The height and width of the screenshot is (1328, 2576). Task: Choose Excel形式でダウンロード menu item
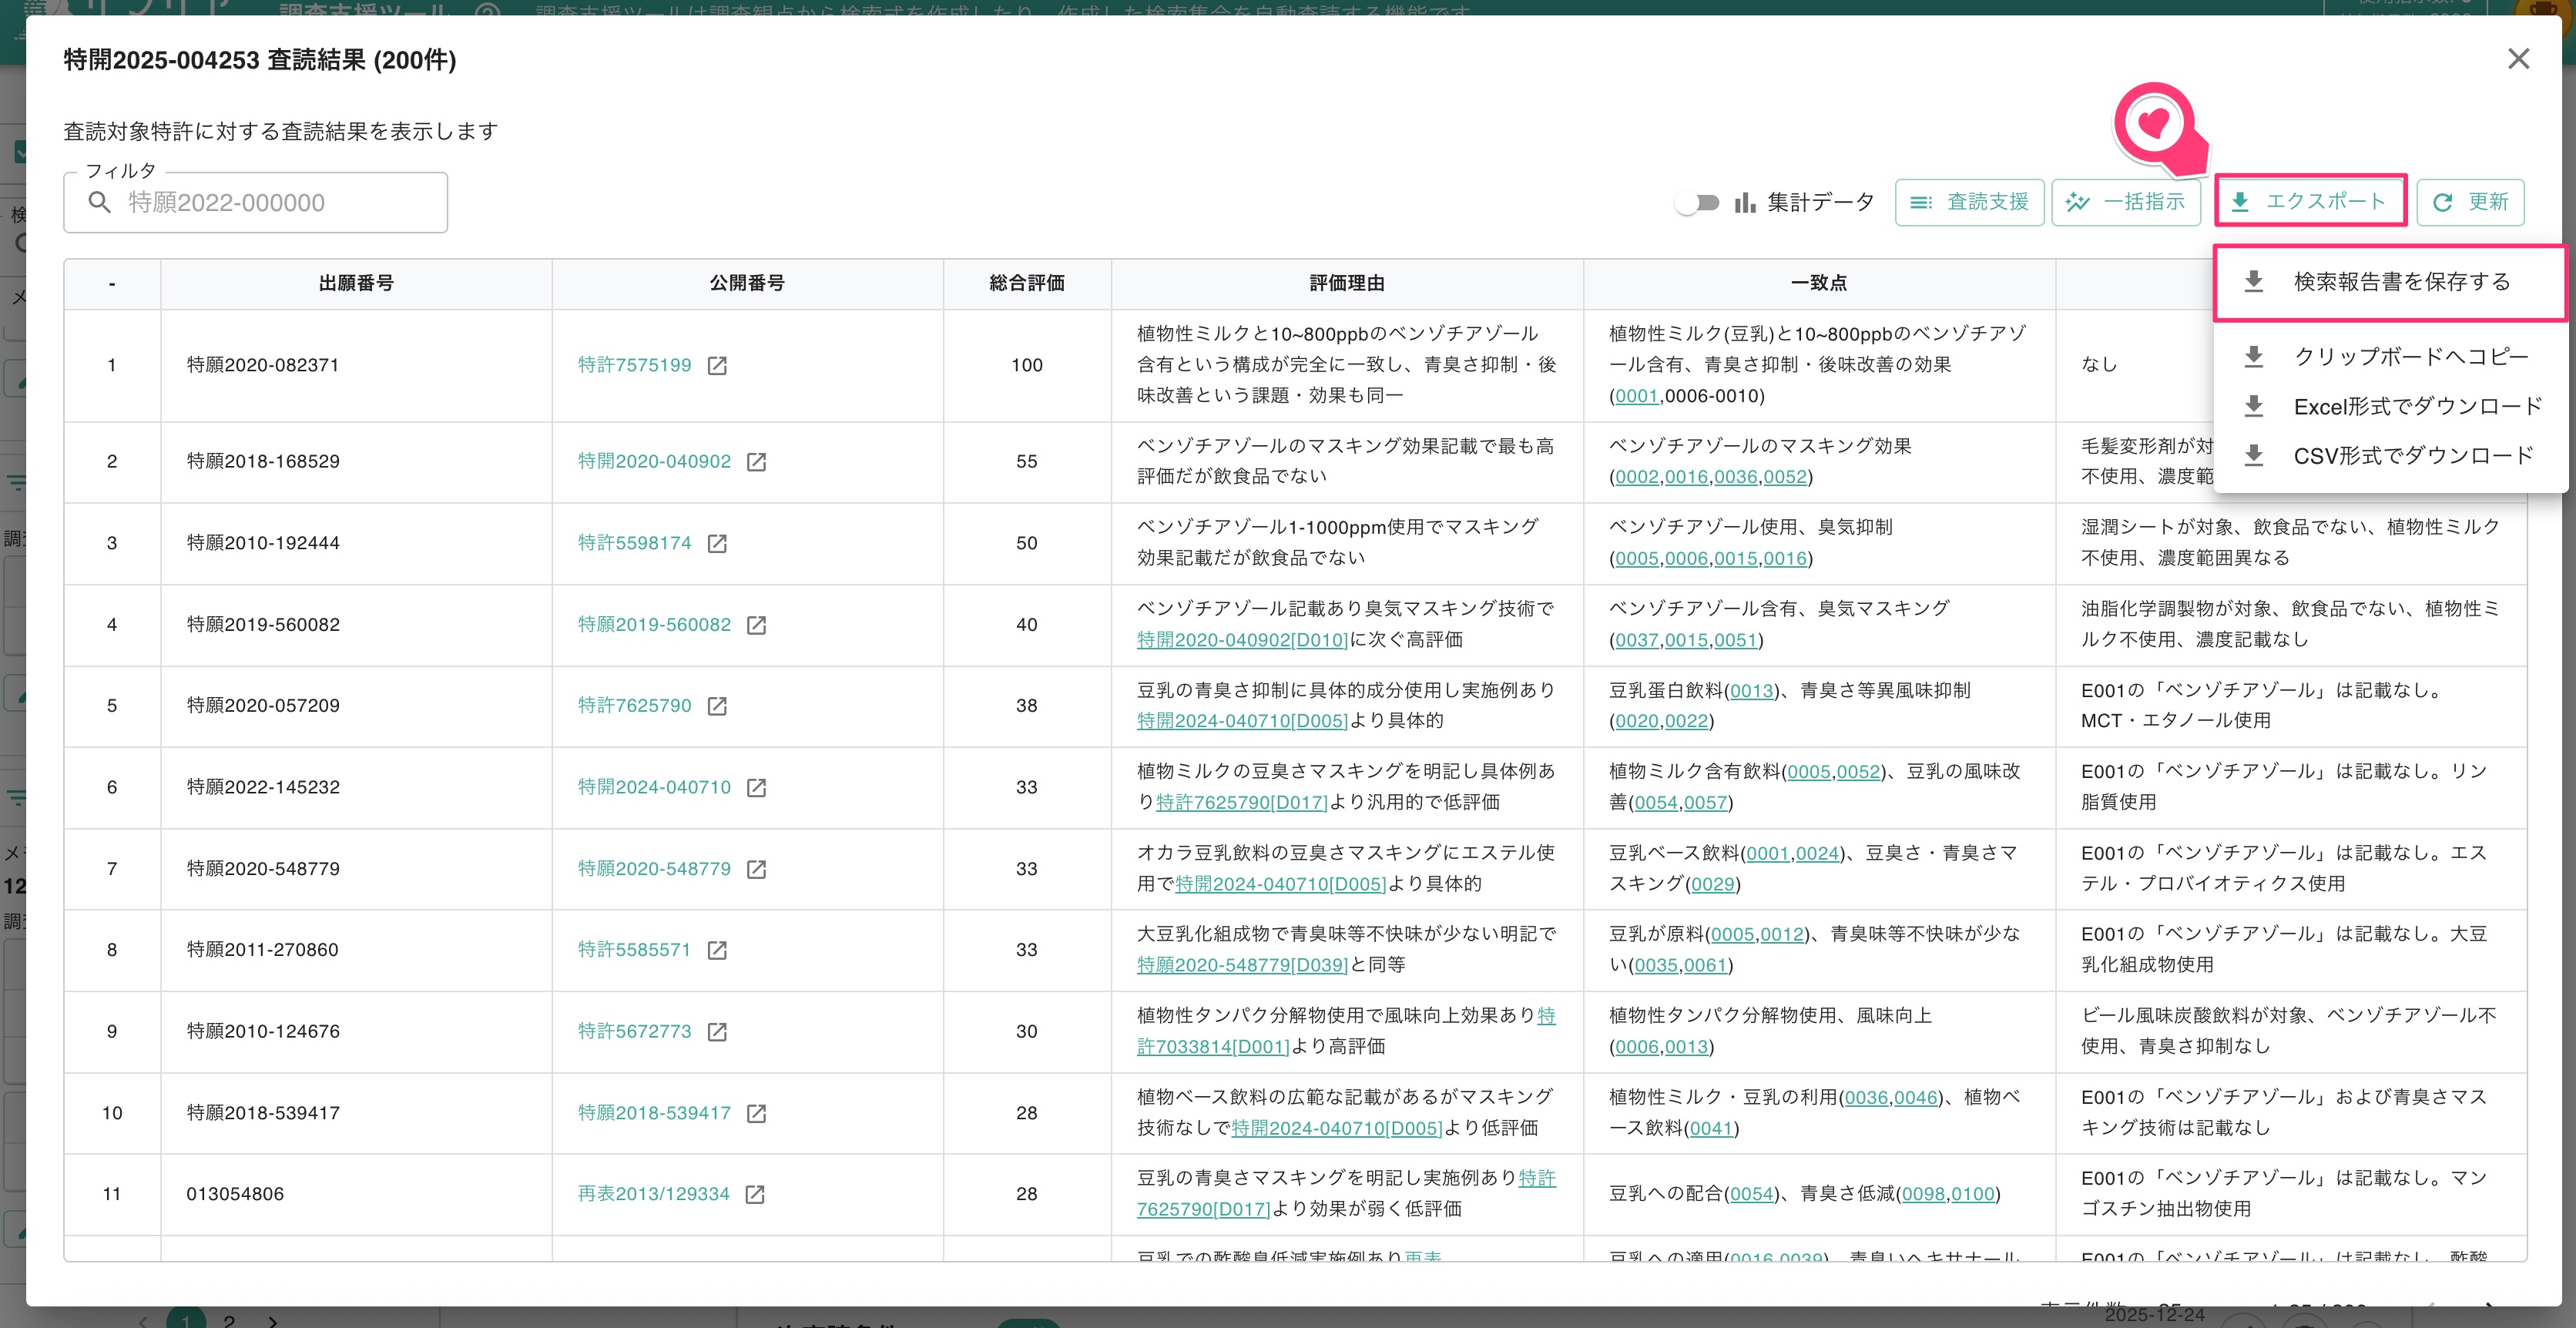pos(2390,406)
